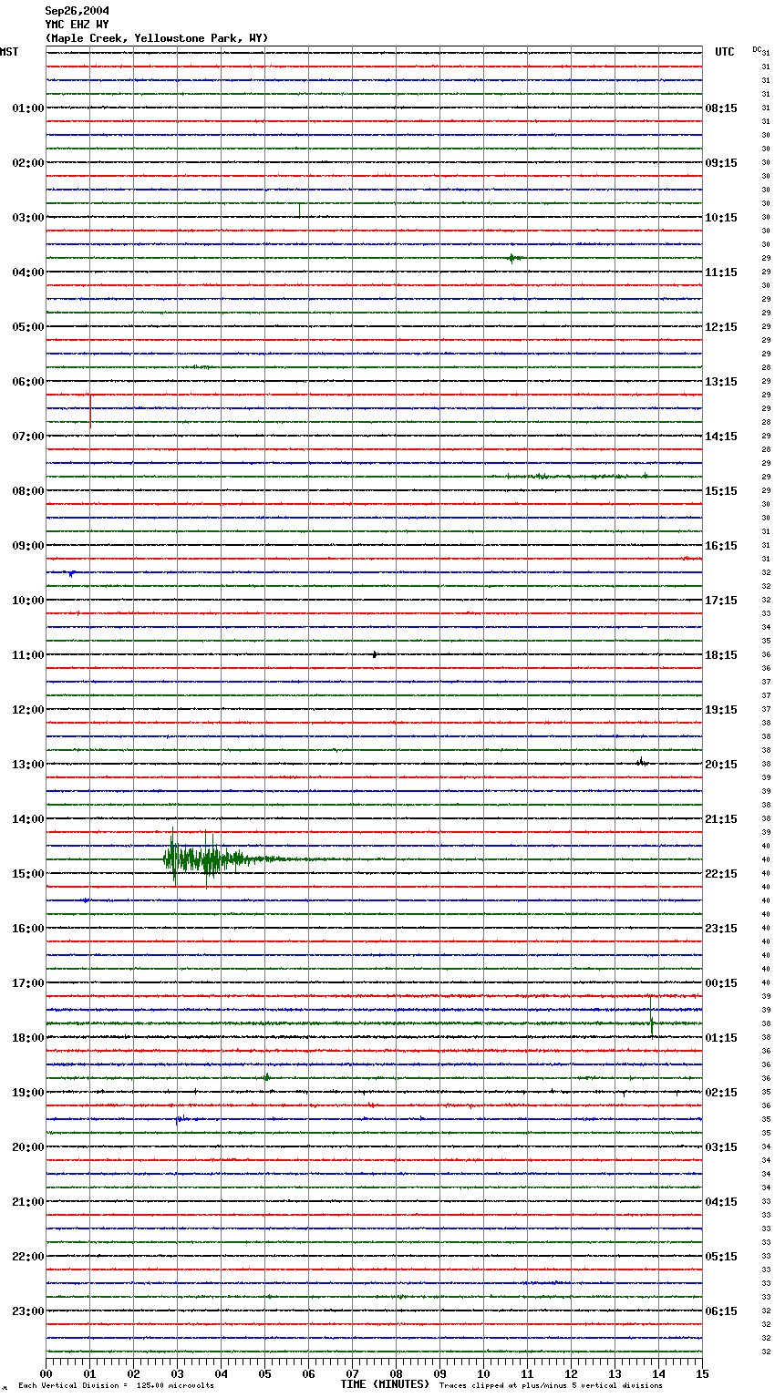775x1398 pixels.
Task: Select the 11:00 MST time label
Action: tap(28, 655)
